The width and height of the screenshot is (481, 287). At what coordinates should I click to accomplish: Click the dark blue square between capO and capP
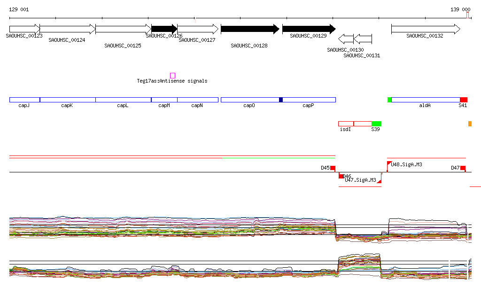pos(281,100)
